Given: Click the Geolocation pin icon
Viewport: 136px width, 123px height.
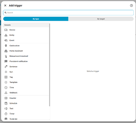Looking at the screenshot, I should [6, 46].
